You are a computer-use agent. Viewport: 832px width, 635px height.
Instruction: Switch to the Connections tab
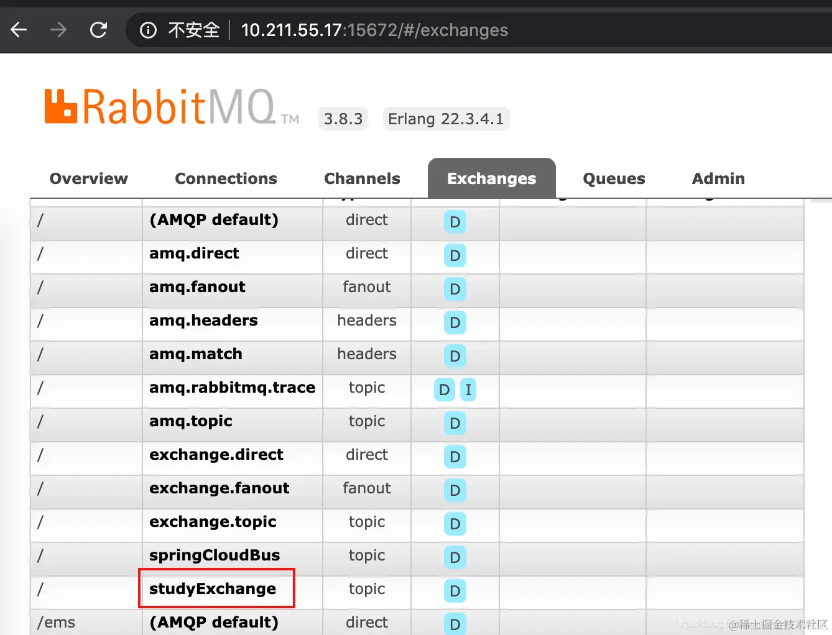pyautogui.click(x=226, y=178)
